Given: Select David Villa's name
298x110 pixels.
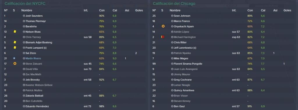Looking at the screenshot, I should (31, 69).
